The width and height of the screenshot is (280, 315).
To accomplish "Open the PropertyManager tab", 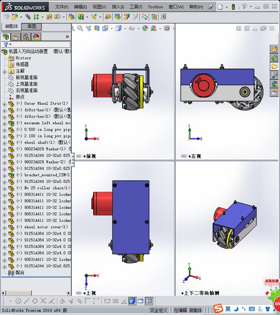I will click(x=16, y=37).
